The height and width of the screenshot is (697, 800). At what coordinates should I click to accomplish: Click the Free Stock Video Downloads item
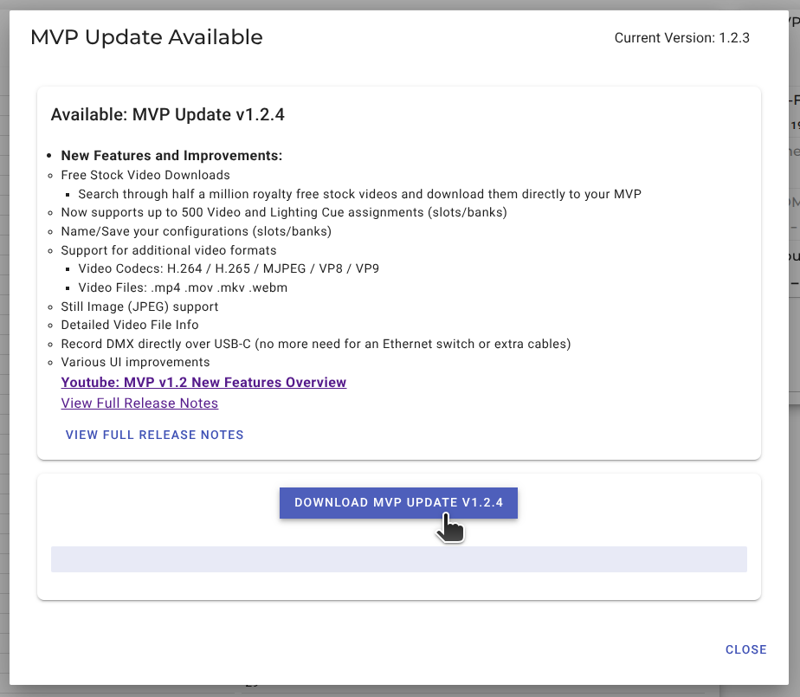pos(145,175)
